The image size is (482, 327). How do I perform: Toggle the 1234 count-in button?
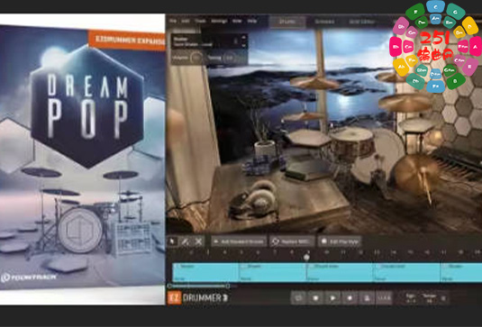coord(384,298)
